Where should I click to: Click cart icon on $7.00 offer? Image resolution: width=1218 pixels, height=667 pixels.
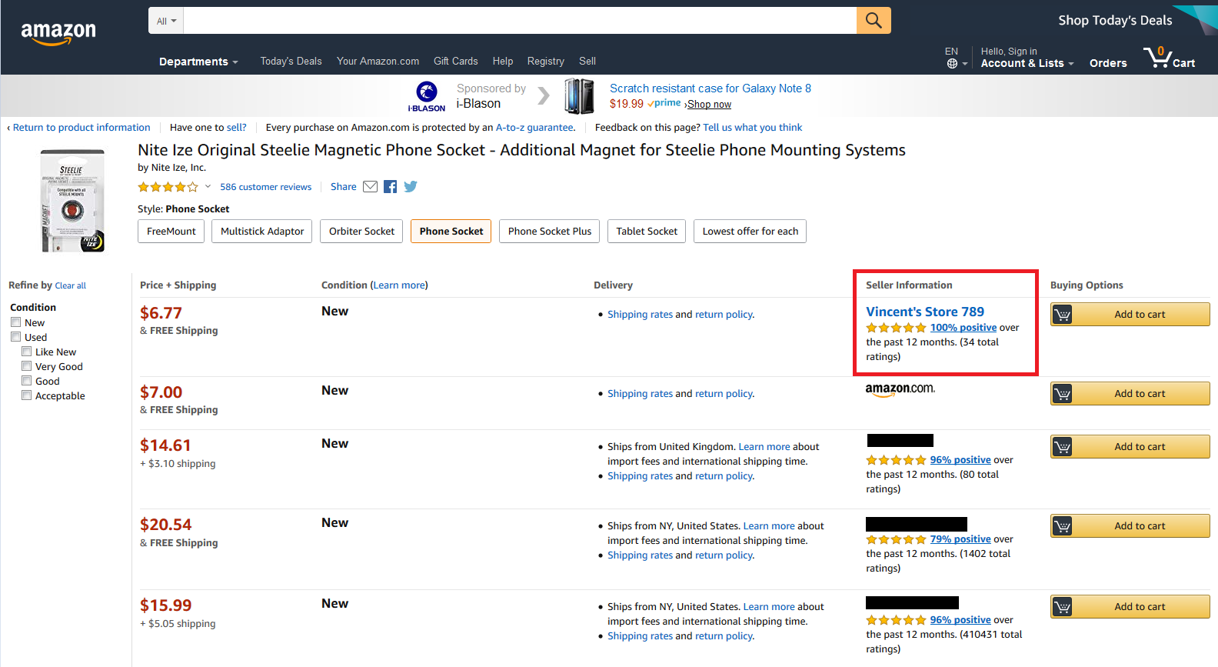[x=1062, y=394]
